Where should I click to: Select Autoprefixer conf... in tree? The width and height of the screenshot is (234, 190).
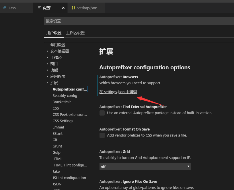65,89
